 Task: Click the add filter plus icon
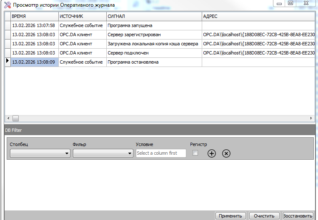(x=212, y=153)
